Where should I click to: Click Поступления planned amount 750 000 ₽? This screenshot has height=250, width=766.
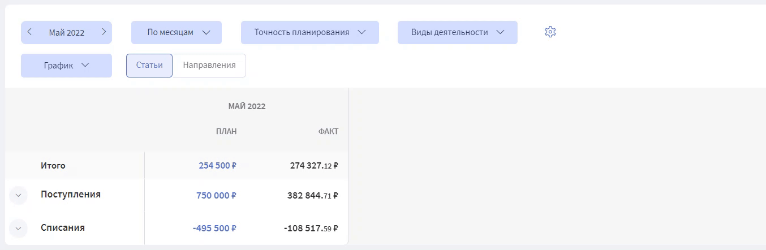216,195
